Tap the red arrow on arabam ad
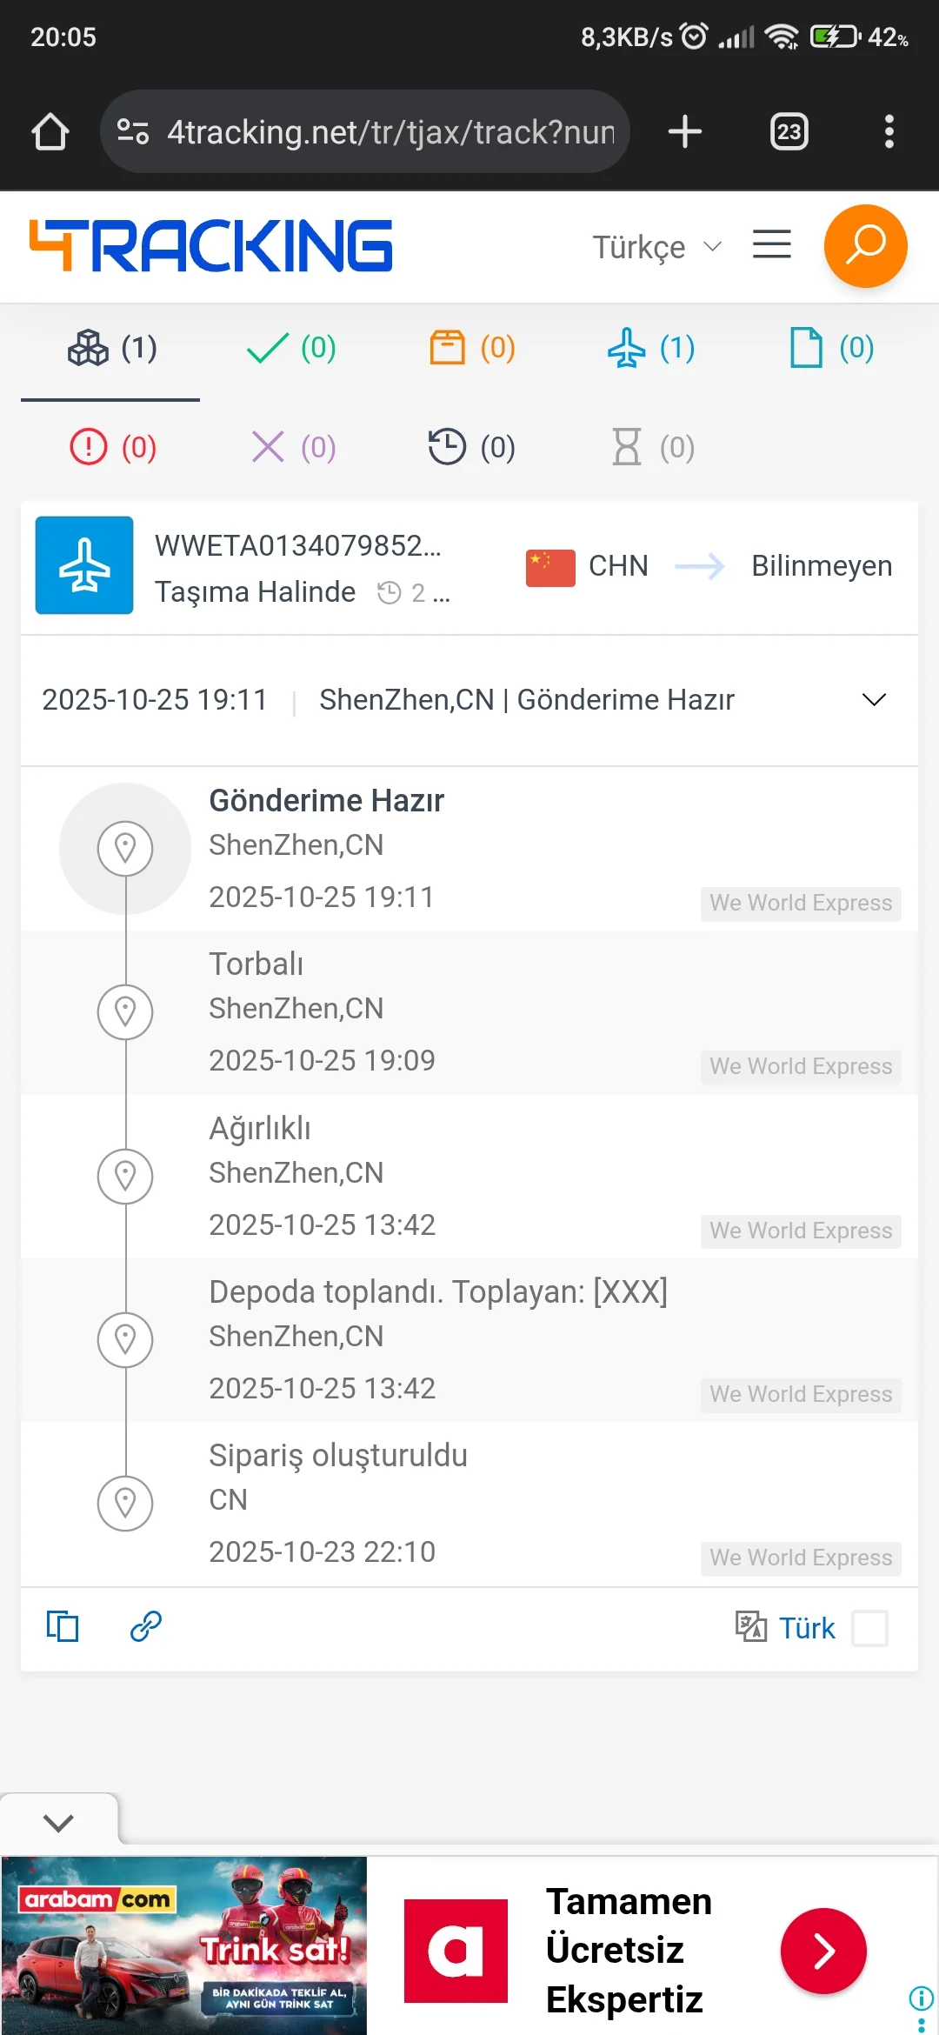 (x=823, y=1952)
